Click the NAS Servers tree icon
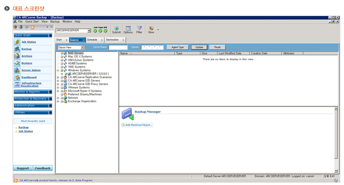The image size is (344, 185). click(65, 53)
